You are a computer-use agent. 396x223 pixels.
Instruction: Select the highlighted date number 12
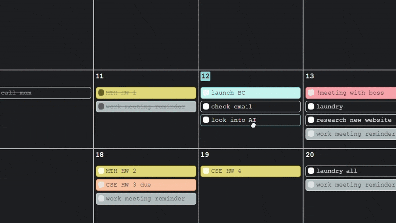pos(205,76)
